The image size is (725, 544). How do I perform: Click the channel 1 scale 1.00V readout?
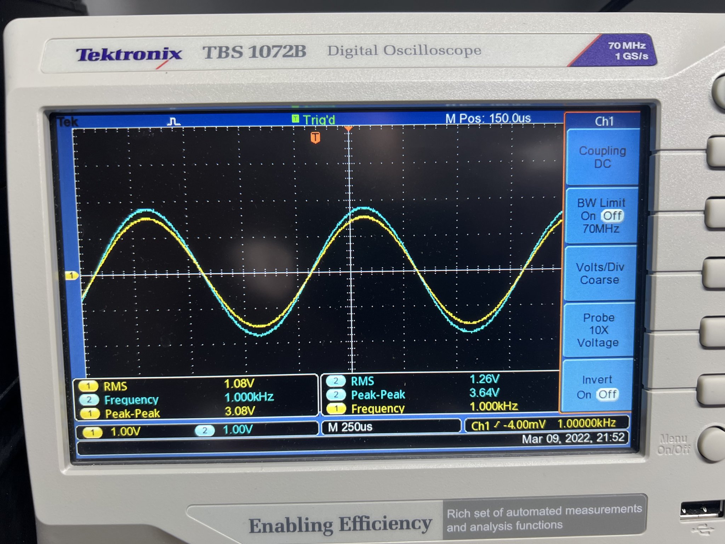[125, 432]
